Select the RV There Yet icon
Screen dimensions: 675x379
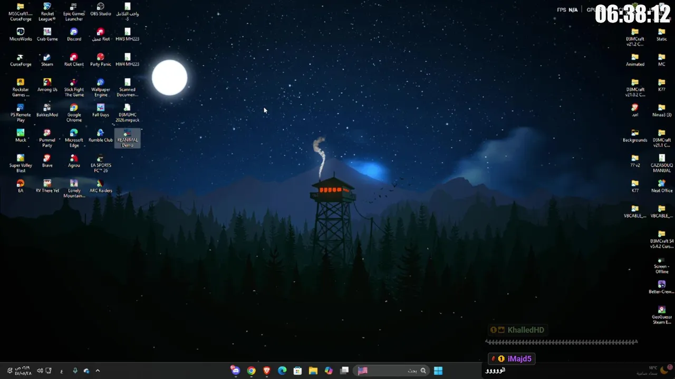pos(47,186)
